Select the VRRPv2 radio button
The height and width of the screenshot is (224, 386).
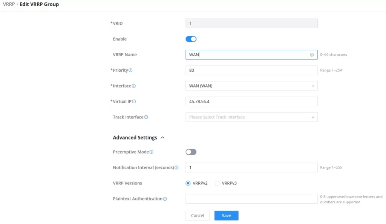pos(188,183)
